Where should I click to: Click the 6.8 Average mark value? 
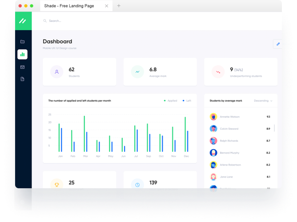pos(153,70)
